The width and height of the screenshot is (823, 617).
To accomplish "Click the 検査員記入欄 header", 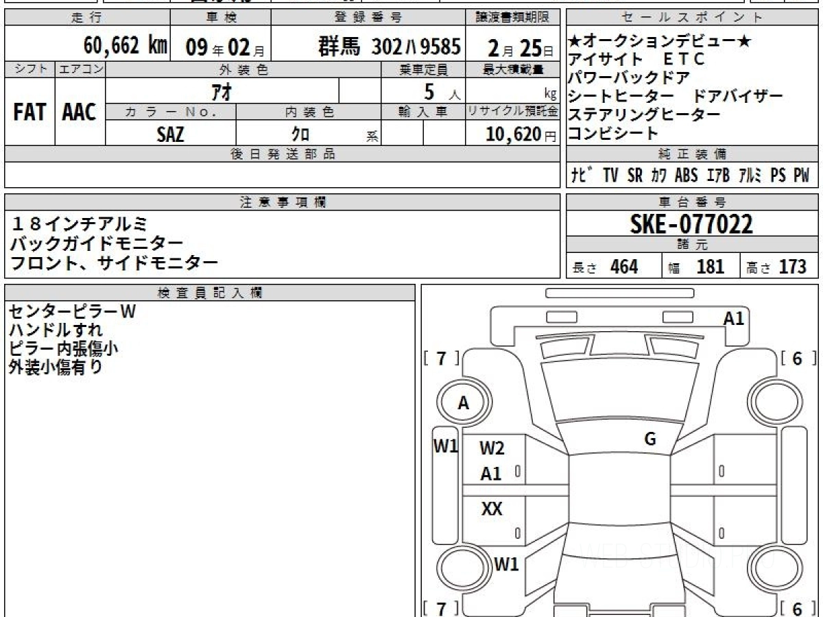I will click(x=210, y=293).
